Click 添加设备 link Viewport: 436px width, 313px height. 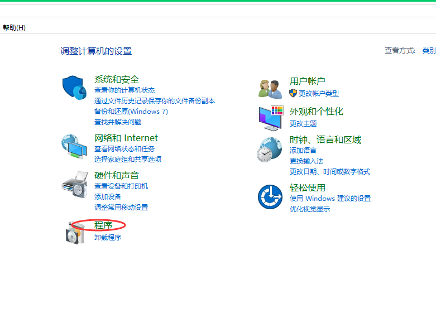click(108, 197)
